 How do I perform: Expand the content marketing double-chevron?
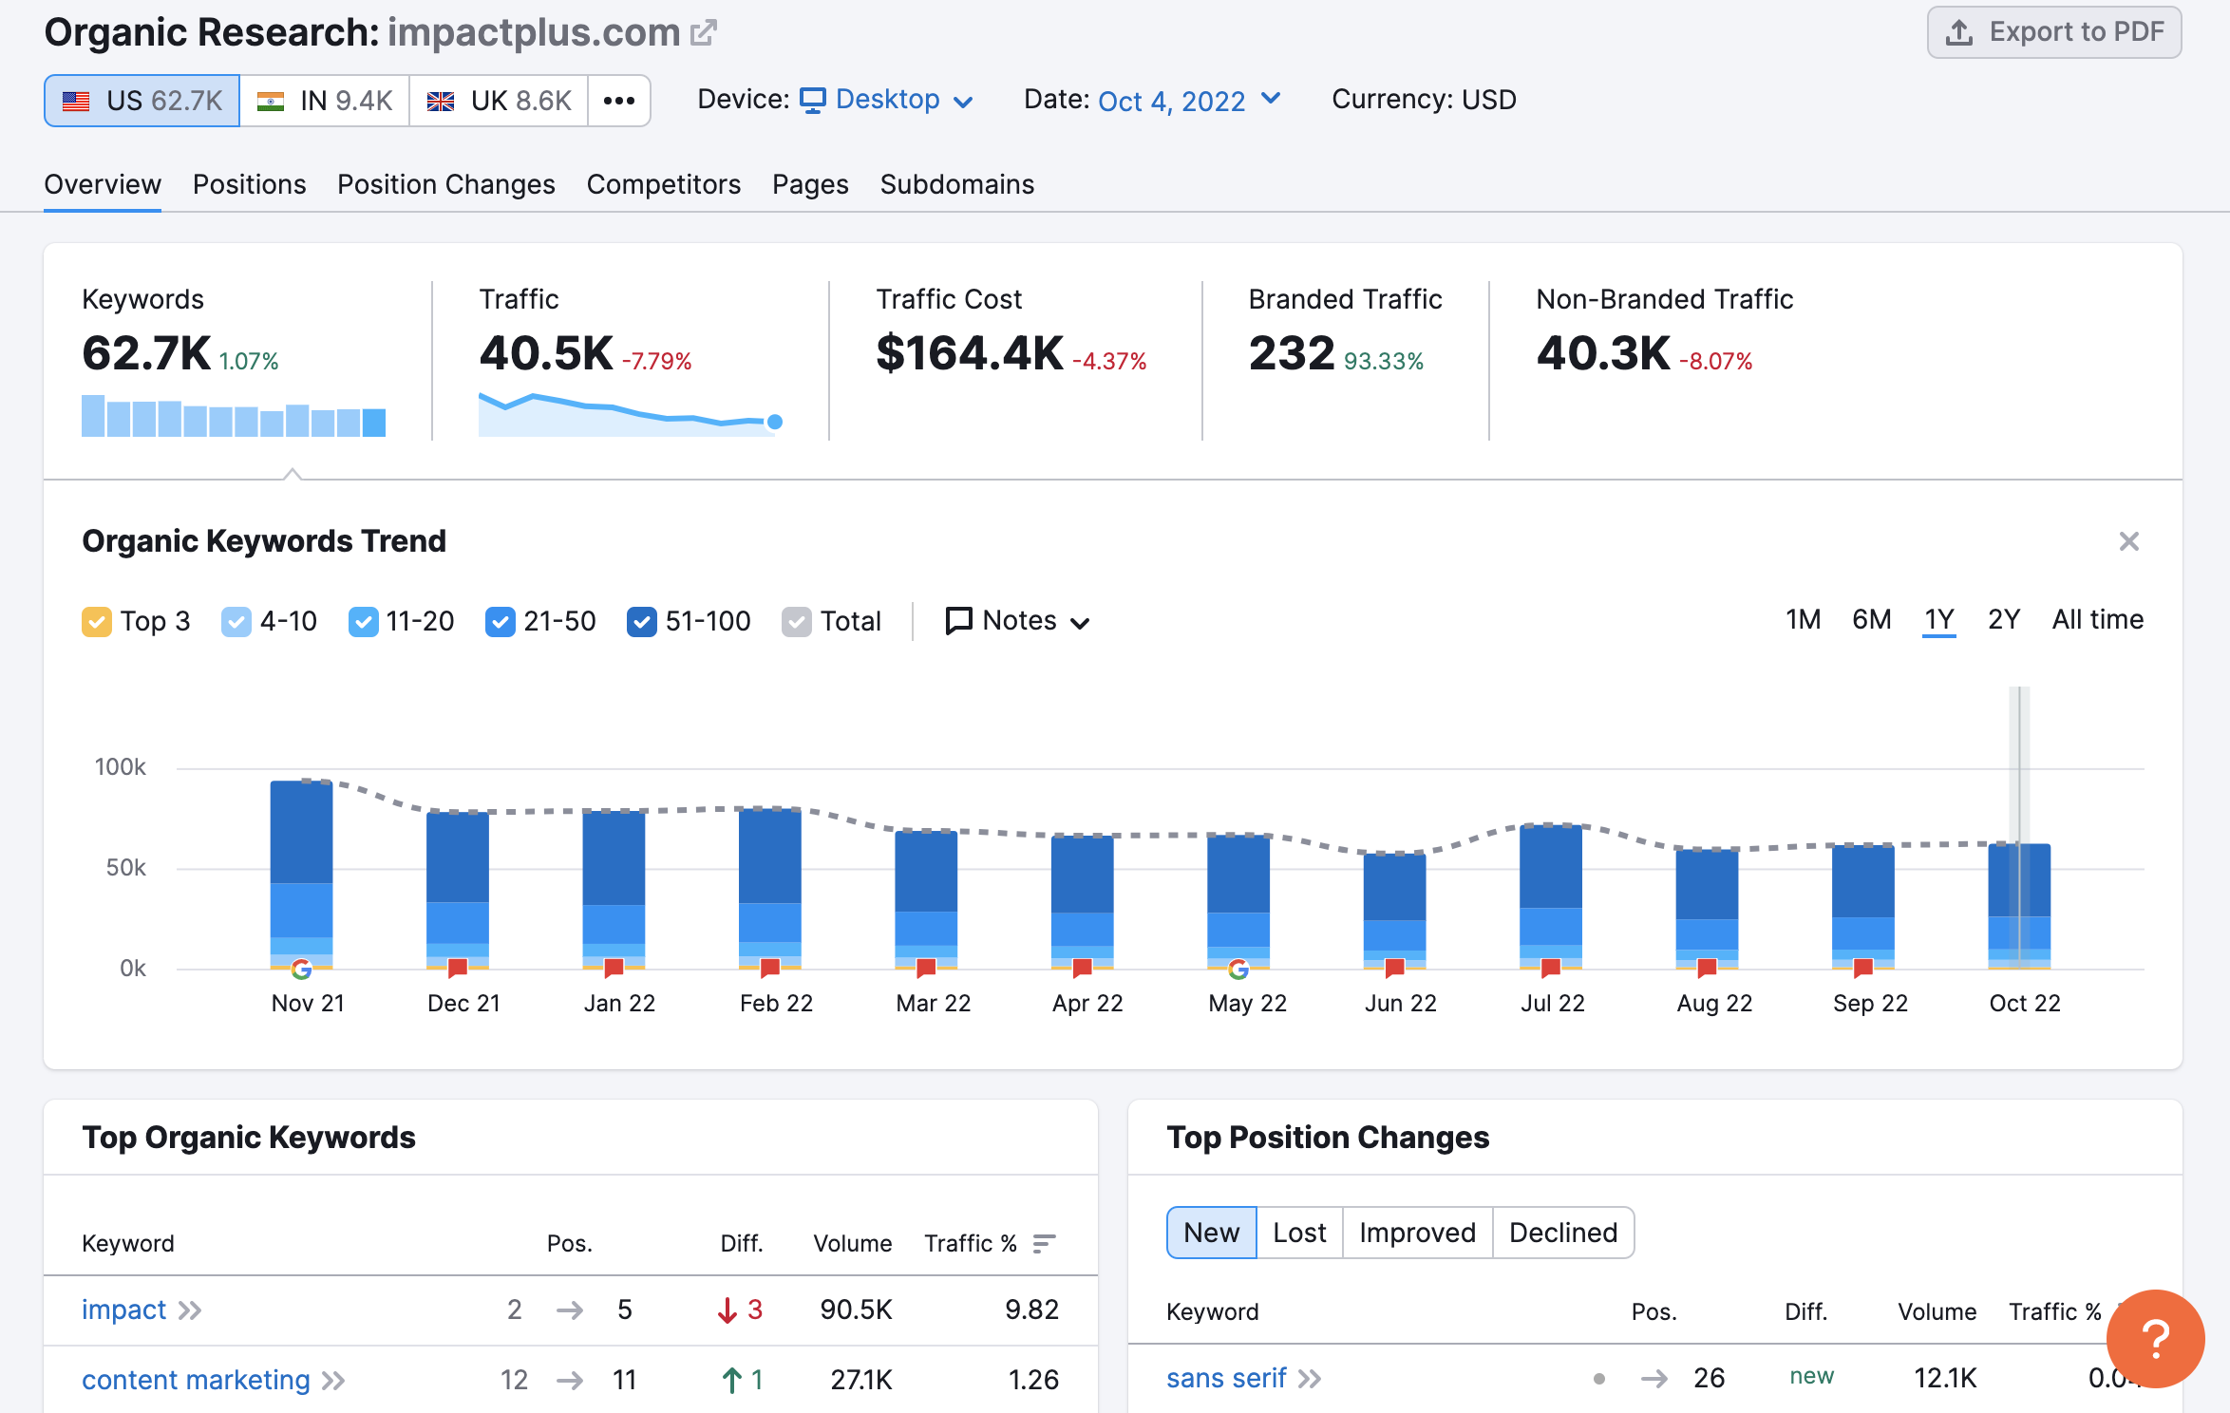click(x=333, y=1381)
